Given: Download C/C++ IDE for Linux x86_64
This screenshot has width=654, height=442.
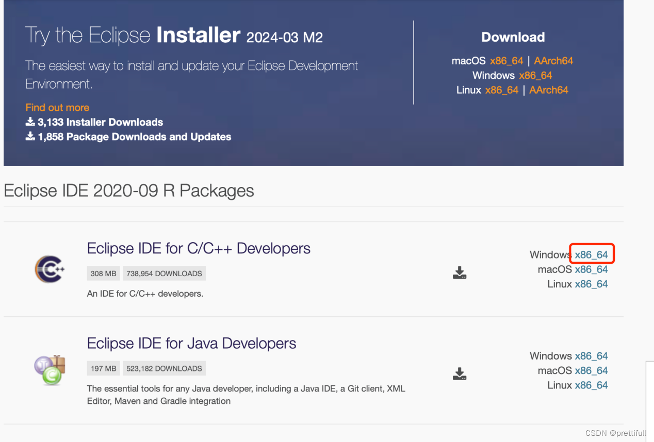Looking at the screenshot, I should [592, 284].
